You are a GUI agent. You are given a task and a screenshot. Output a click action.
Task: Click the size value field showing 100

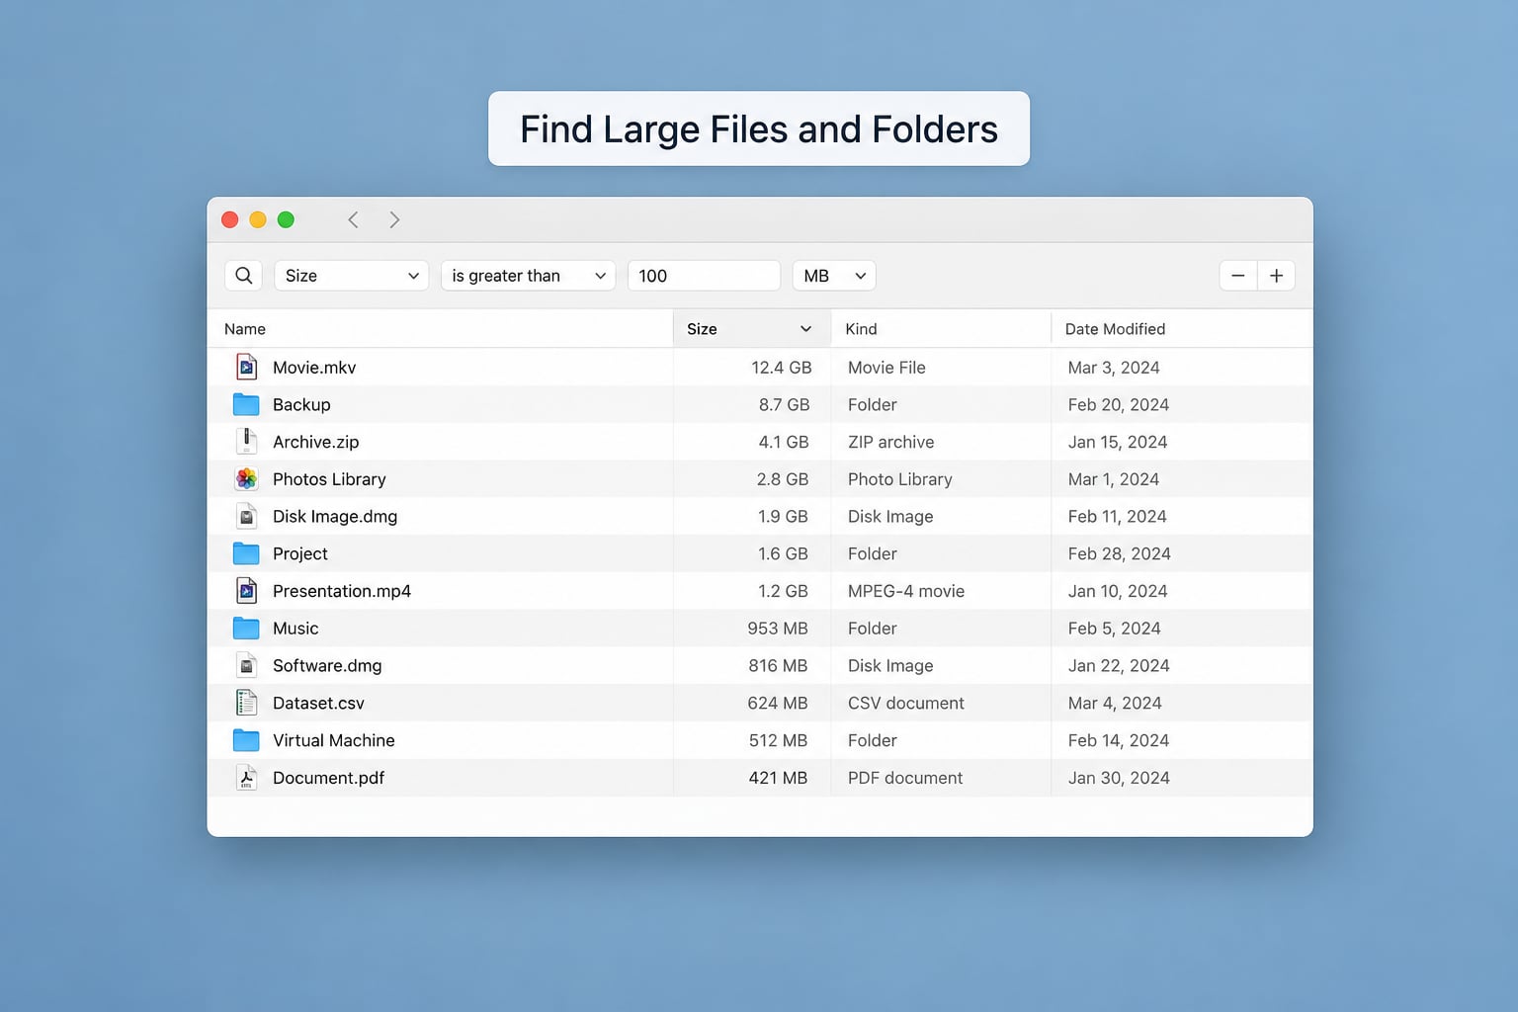[704, 276]
